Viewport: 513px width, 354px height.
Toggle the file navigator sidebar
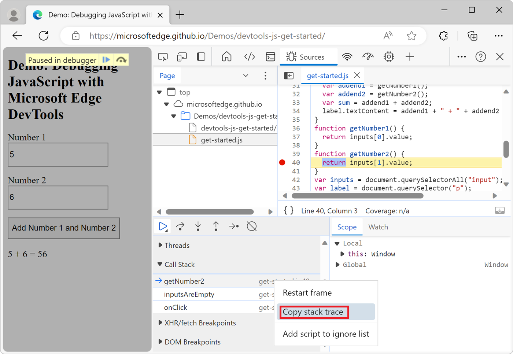tap(289, 75)
